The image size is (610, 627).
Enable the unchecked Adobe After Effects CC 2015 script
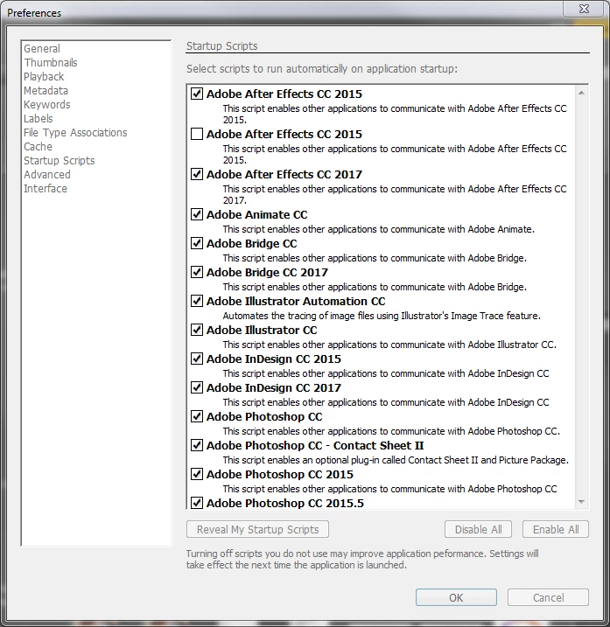[x=197, y=134]
